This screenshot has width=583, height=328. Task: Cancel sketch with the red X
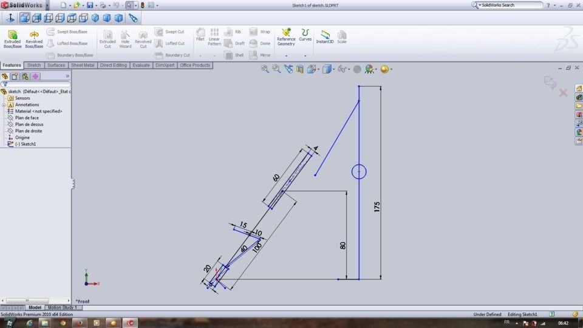pyautogui.click(x=564, y=92)
